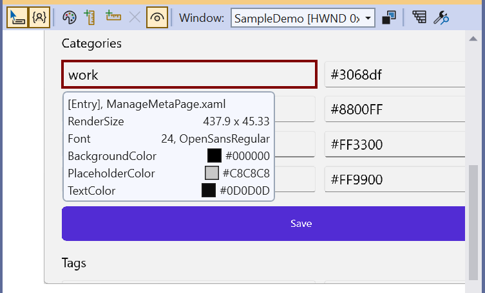Viewport: 485px width, 293px height.
Task: Open the live visual tree icon
Action: [x=419, y=18]
